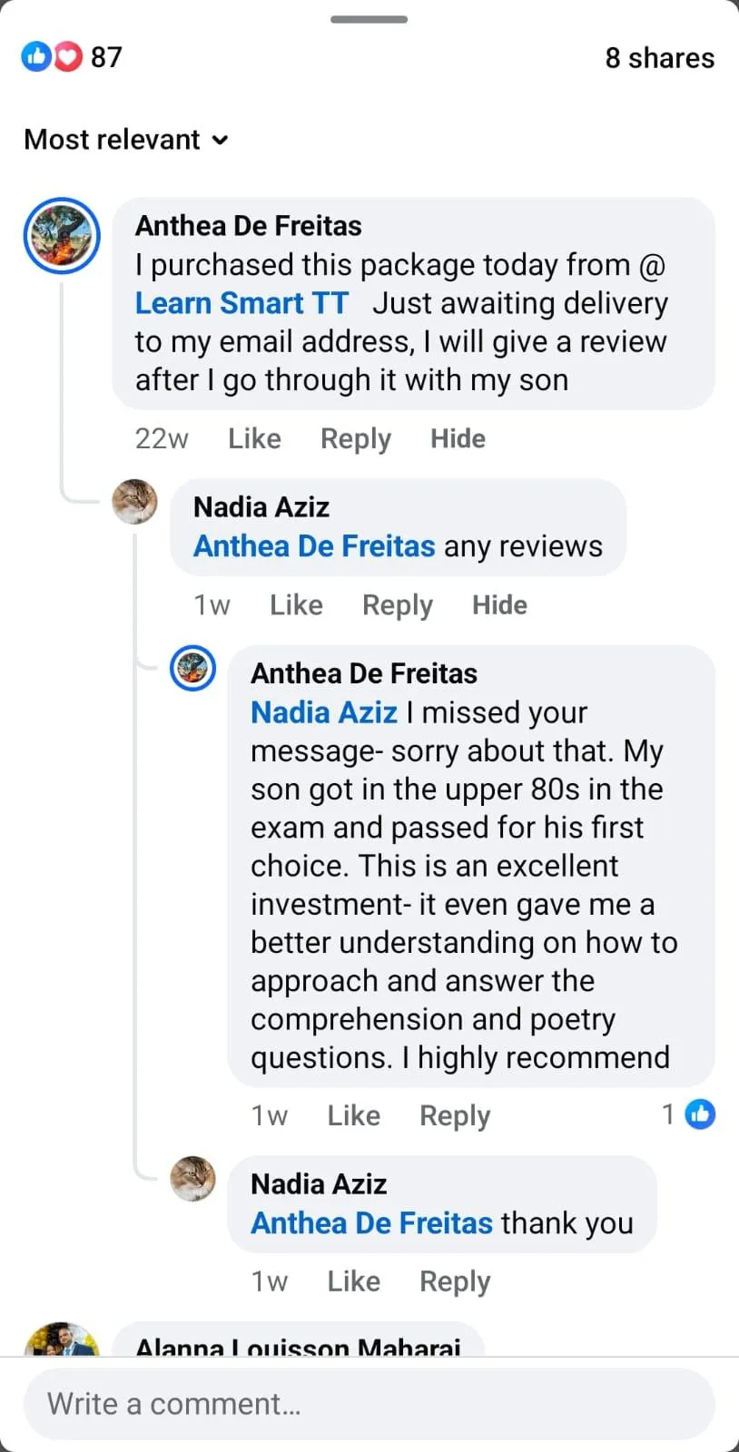Tap Nadia Aziz's avatar beside 'thank you' reply
The image size is (739, 1452).
click(193, 1179)
